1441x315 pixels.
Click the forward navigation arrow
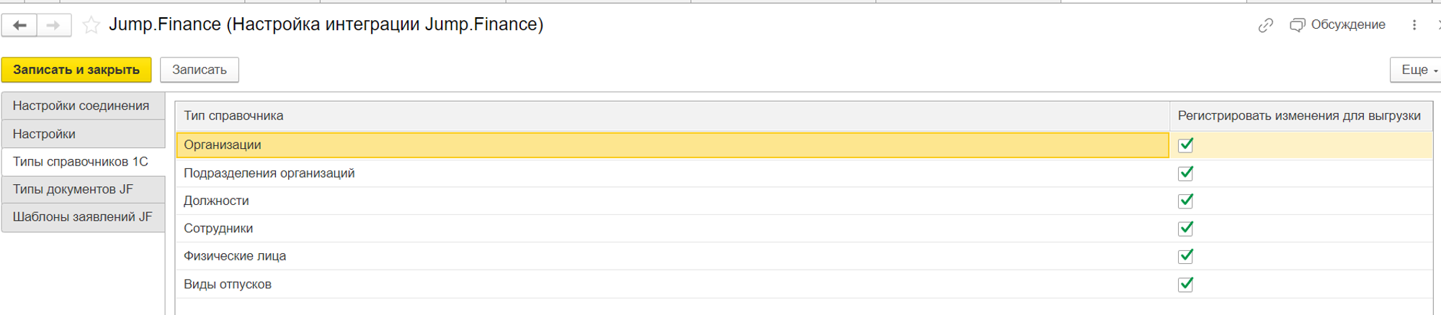click(x=53, y=25)
